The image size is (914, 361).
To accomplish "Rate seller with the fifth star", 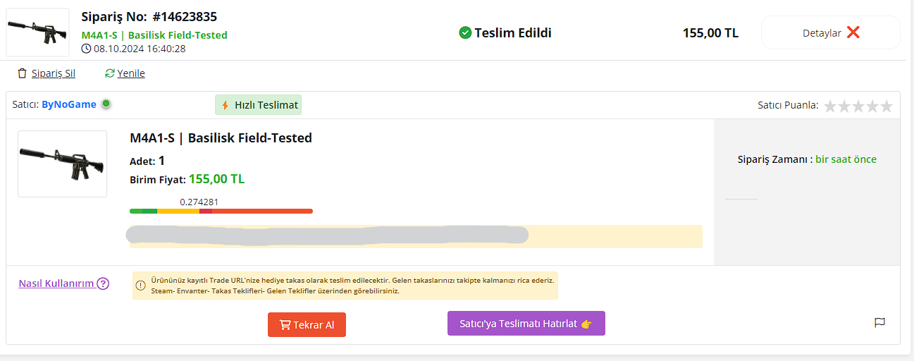I will (x=886, y=106).
